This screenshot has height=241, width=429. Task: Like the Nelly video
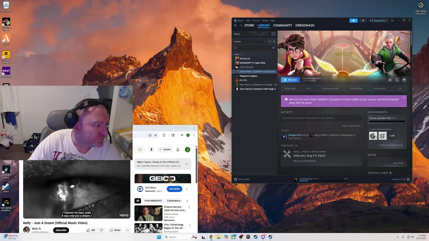(90, 230)
